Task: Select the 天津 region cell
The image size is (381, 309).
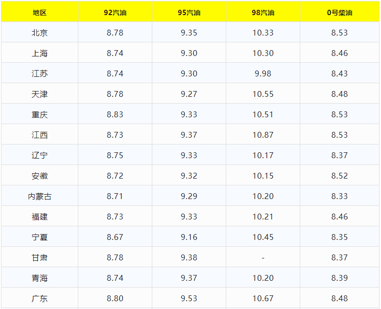Action: (x=39, y=94)
